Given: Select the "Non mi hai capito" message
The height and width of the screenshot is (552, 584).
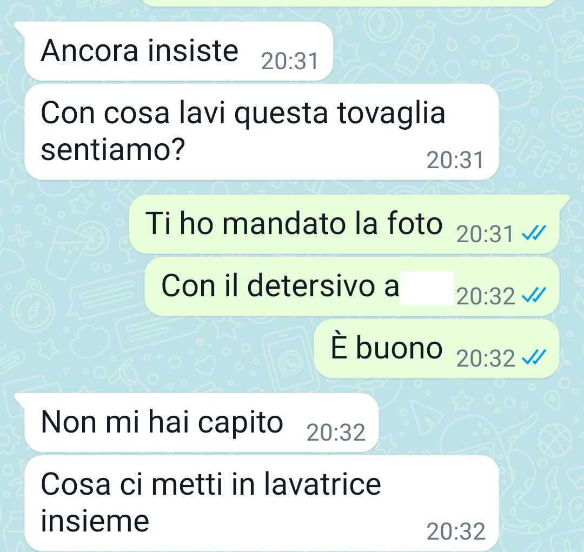Looking at the screenshot, I should 202,423.
